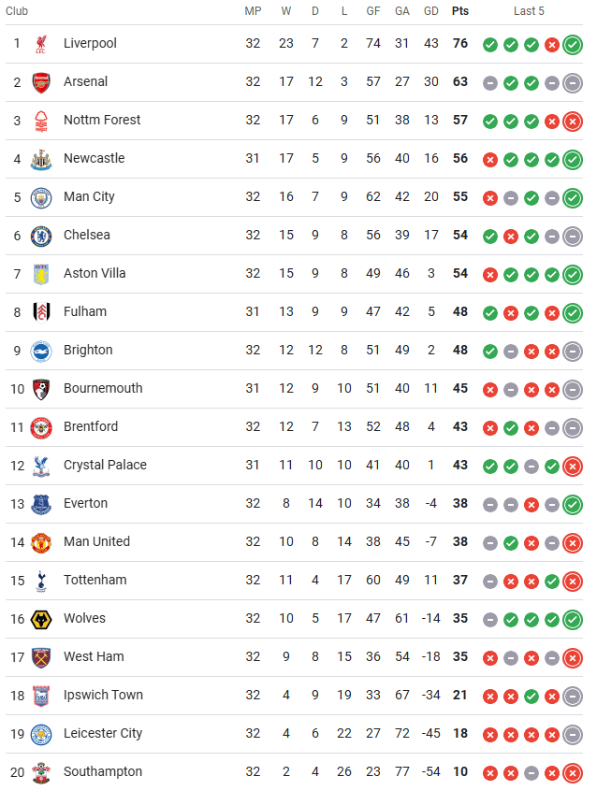This screenshot has height=805, width=597.
Task: Click the Man United club crest
Action: tap(41, 542)
